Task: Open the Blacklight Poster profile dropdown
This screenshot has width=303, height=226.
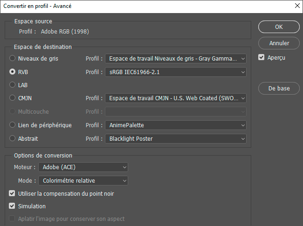Action: pos(176,138)
